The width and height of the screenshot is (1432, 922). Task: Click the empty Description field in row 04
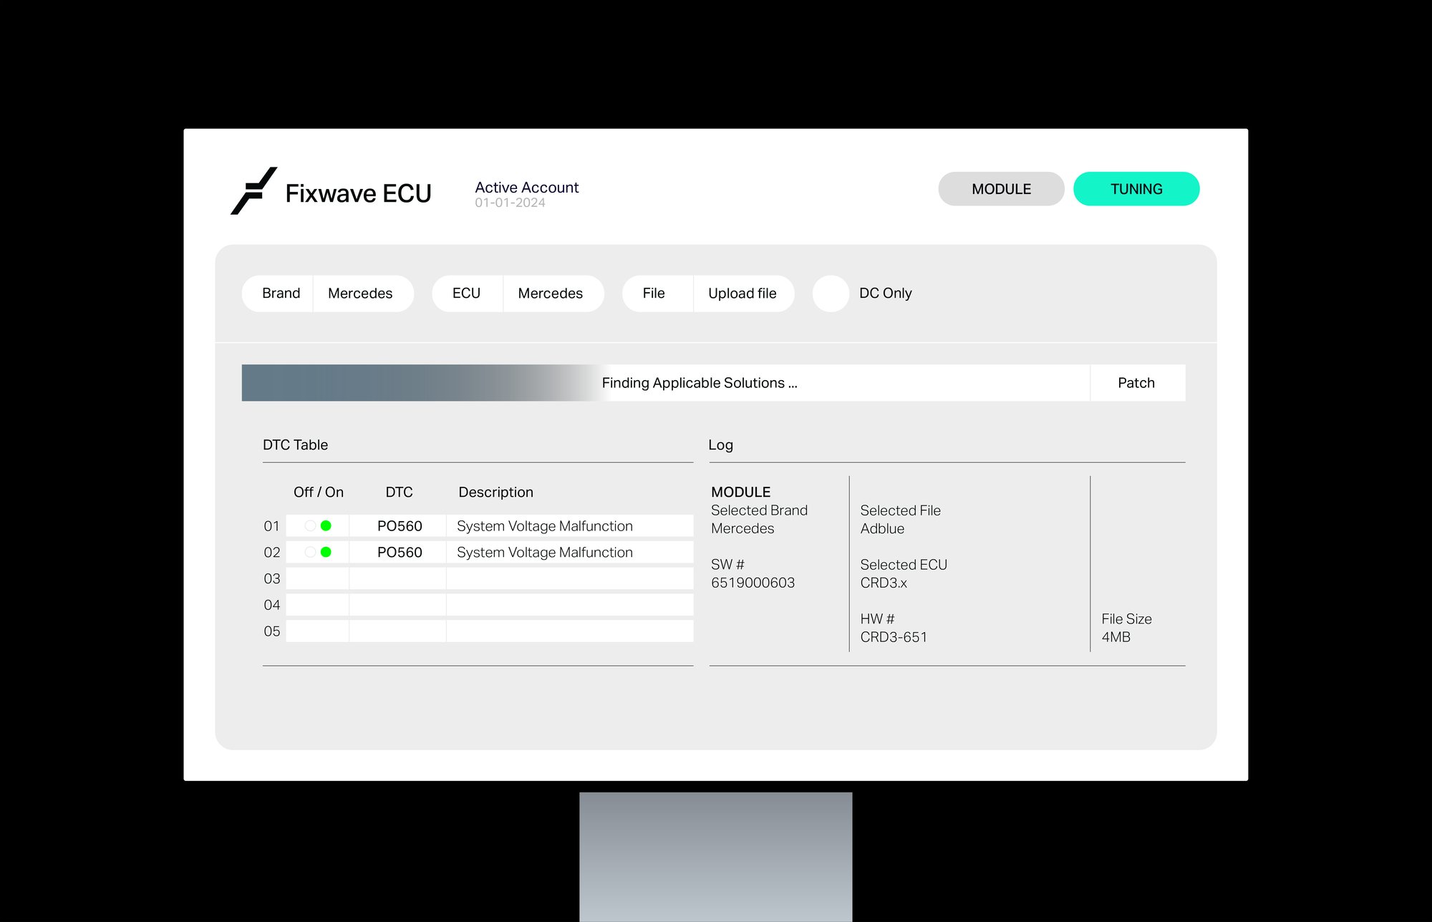point(569,605)
